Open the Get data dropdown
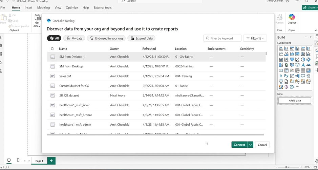Viewport: 318px width, 170px height. 37,21
